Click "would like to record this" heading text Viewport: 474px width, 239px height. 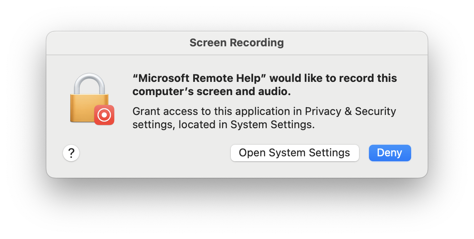(333, 78)
